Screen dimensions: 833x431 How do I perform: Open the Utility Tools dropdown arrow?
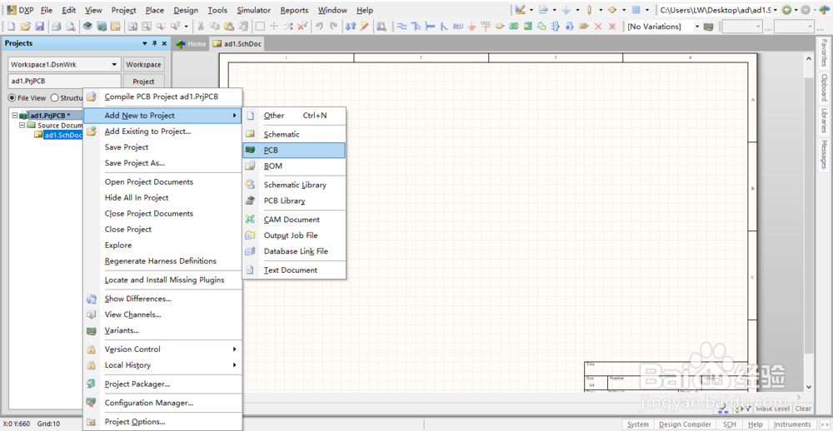(531, 10)
